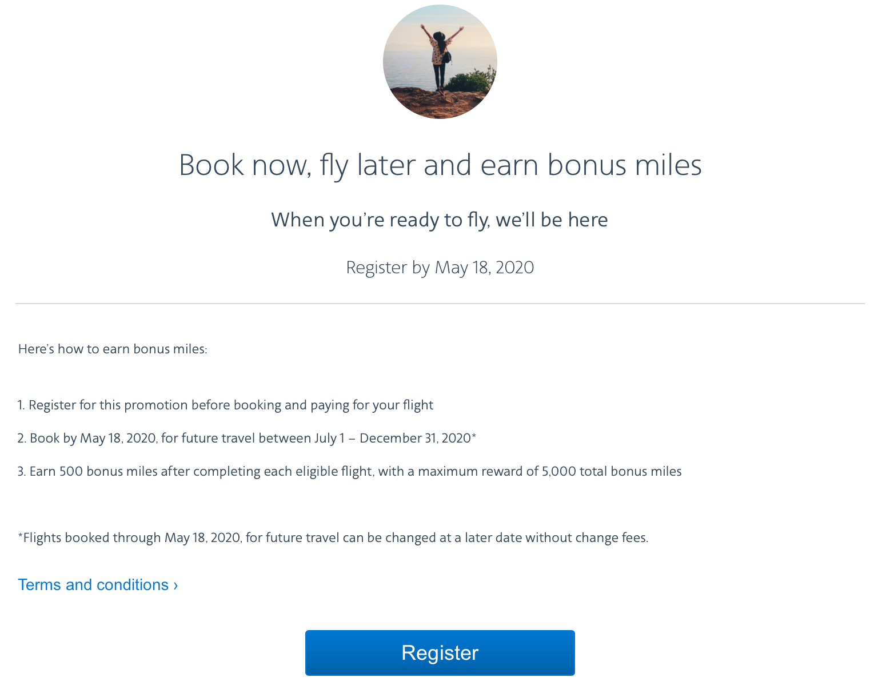The height and width of the screenshot is (685, 870).
Task: Select step 1 about registering before booking
Action: point(226,405)
